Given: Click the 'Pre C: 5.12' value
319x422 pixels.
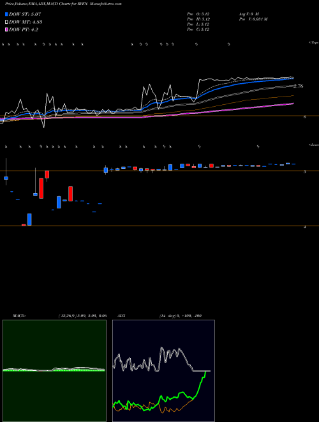Looking at the screenshot, I should pyautogui.click(x=198, y=29).
